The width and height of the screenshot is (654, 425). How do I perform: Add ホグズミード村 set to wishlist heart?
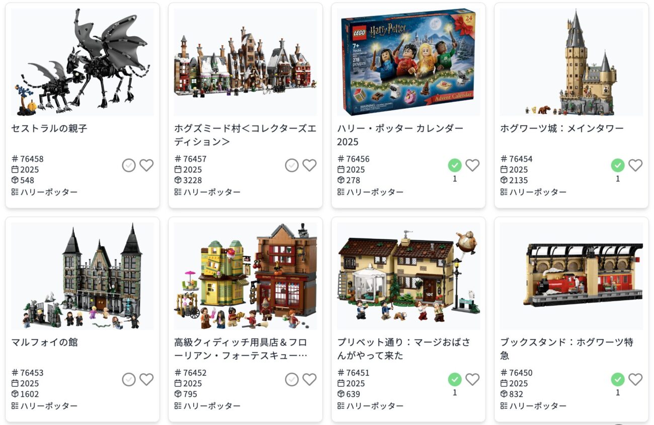click(309, 165)
